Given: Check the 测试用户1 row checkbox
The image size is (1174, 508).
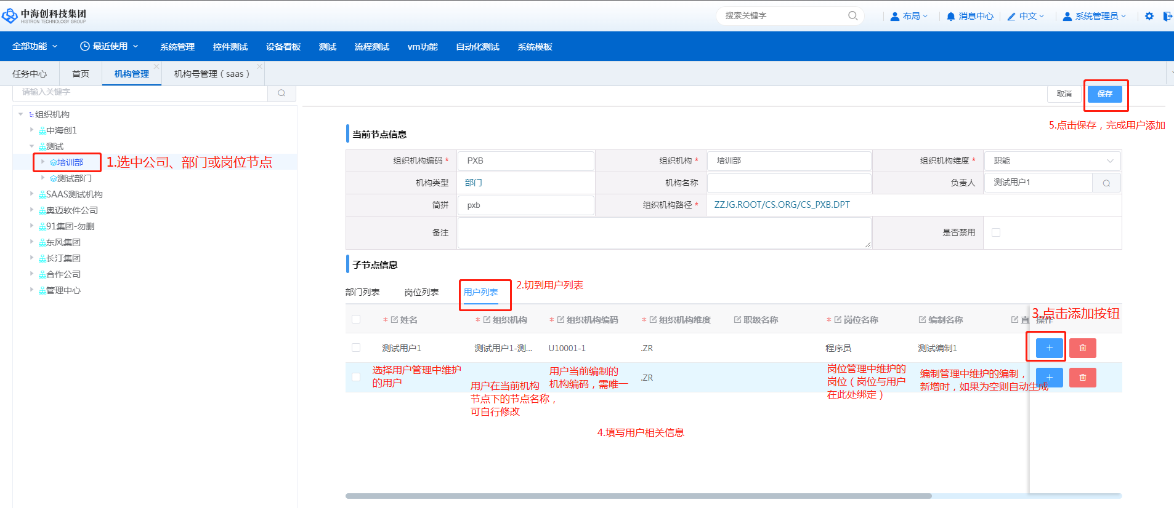Looking at the screenshot, I should (356, 347).
